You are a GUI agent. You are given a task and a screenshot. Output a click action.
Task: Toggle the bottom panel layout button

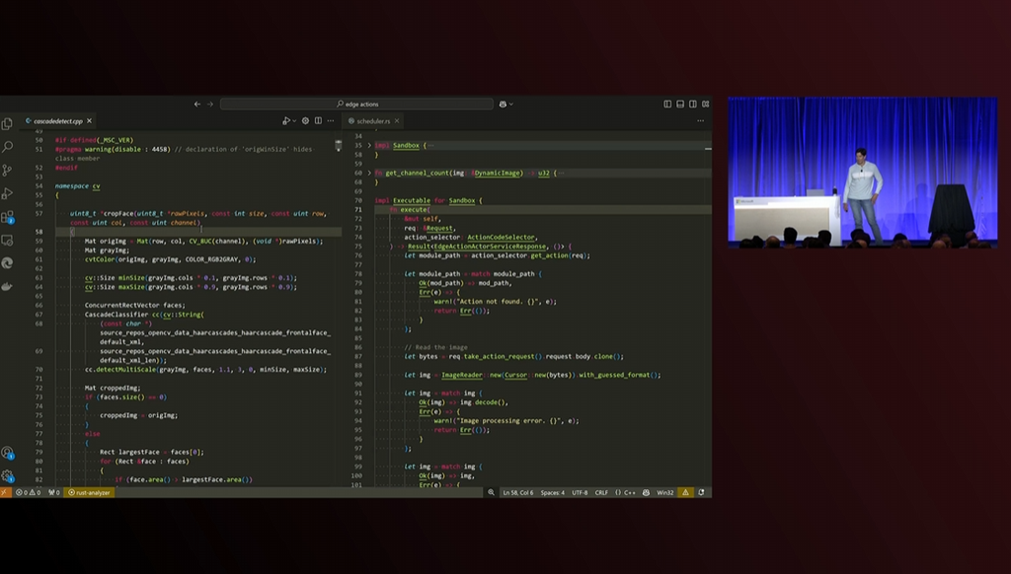click(679, 104)
